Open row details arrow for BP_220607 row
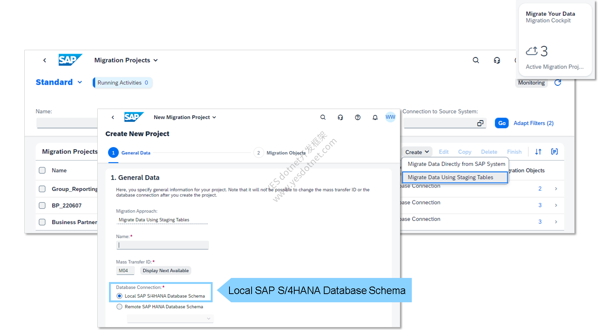 [556, 205]
